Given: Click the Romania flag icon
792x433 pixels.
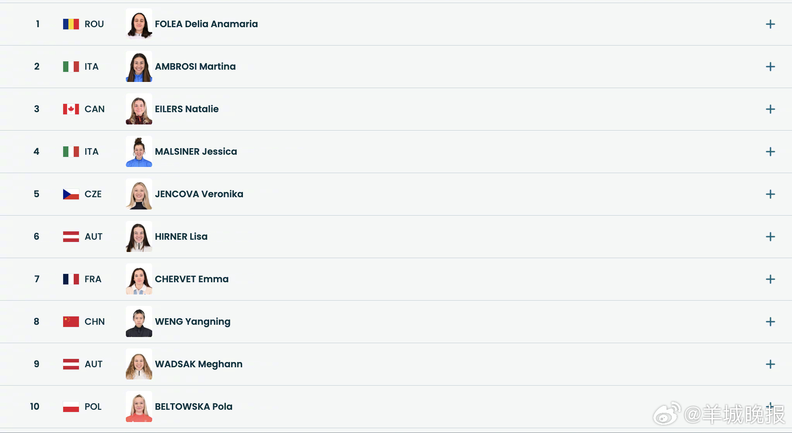Looking at the screenshot, I should pos(71,24).
